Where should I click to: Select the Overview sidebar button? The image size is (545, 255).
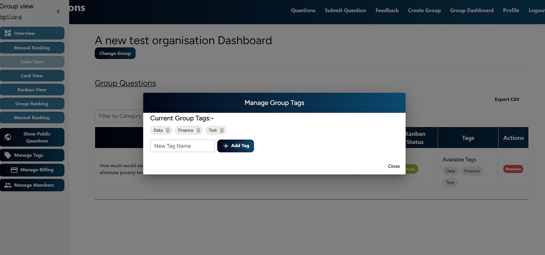point(32,33)
